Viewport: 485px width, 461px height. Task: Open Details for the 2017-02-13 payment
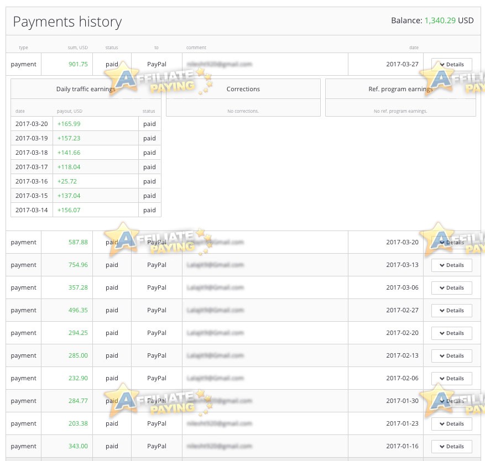point(452,355)
